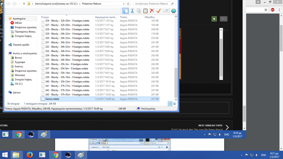Switch to details view in status bar
Viewport: 283px width, 159px height.
coord(170,104)
